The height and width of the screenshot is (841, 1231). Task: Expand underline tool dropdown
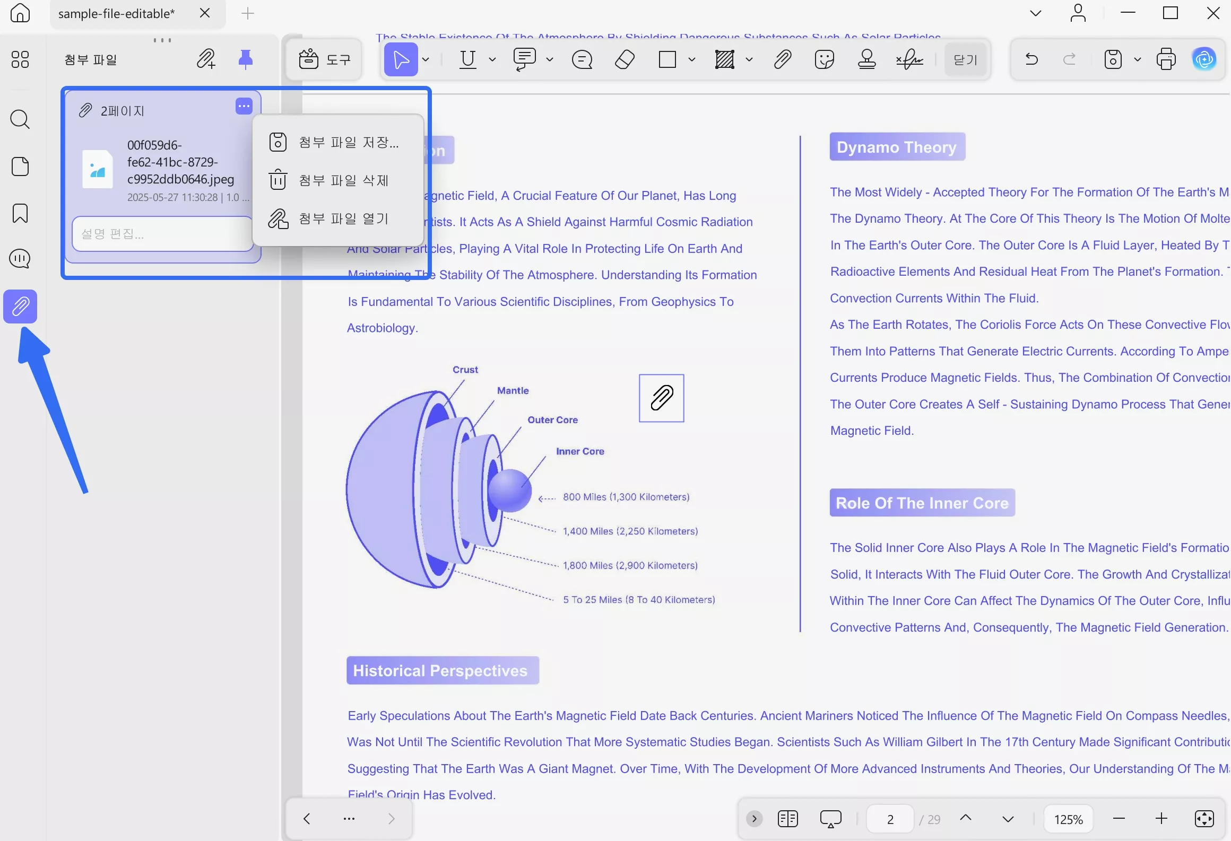(492, 59)
